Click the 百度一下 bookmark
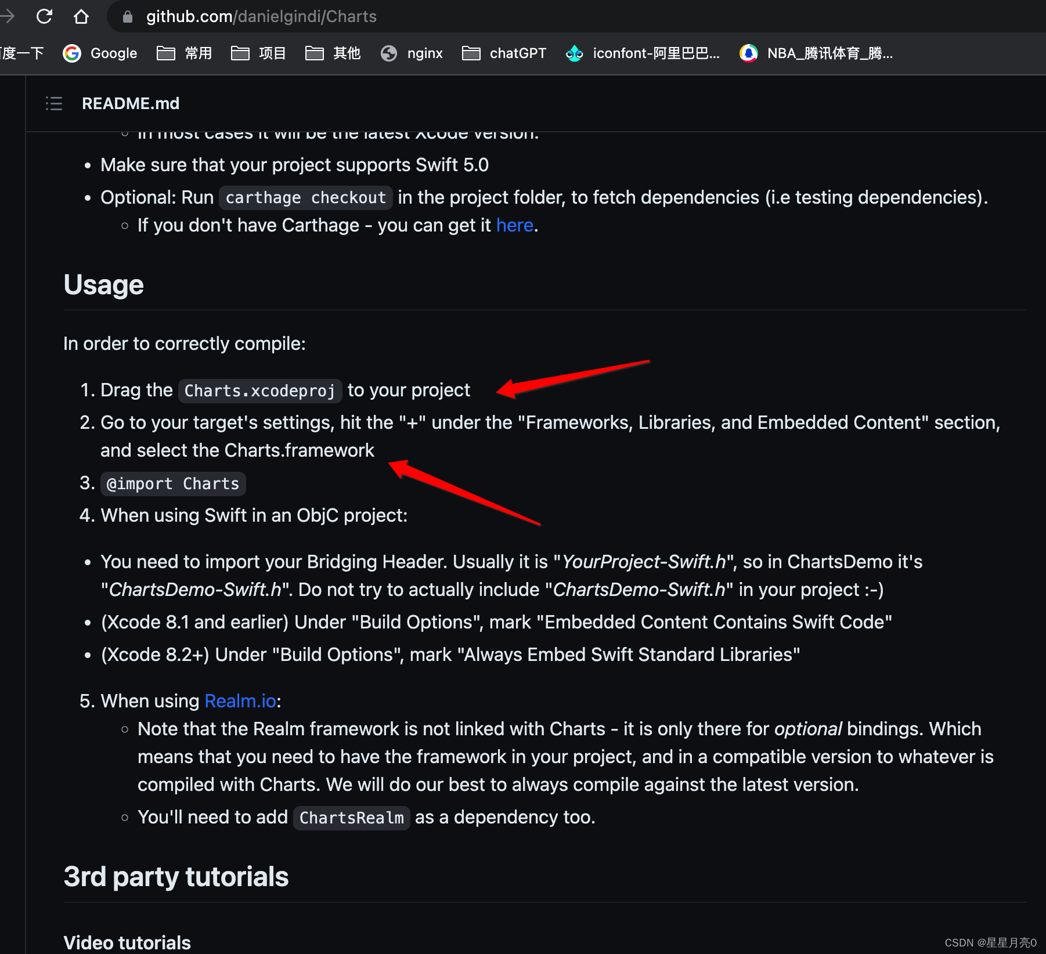Screen dimensions: 1046x954 (x=22, y=53)
